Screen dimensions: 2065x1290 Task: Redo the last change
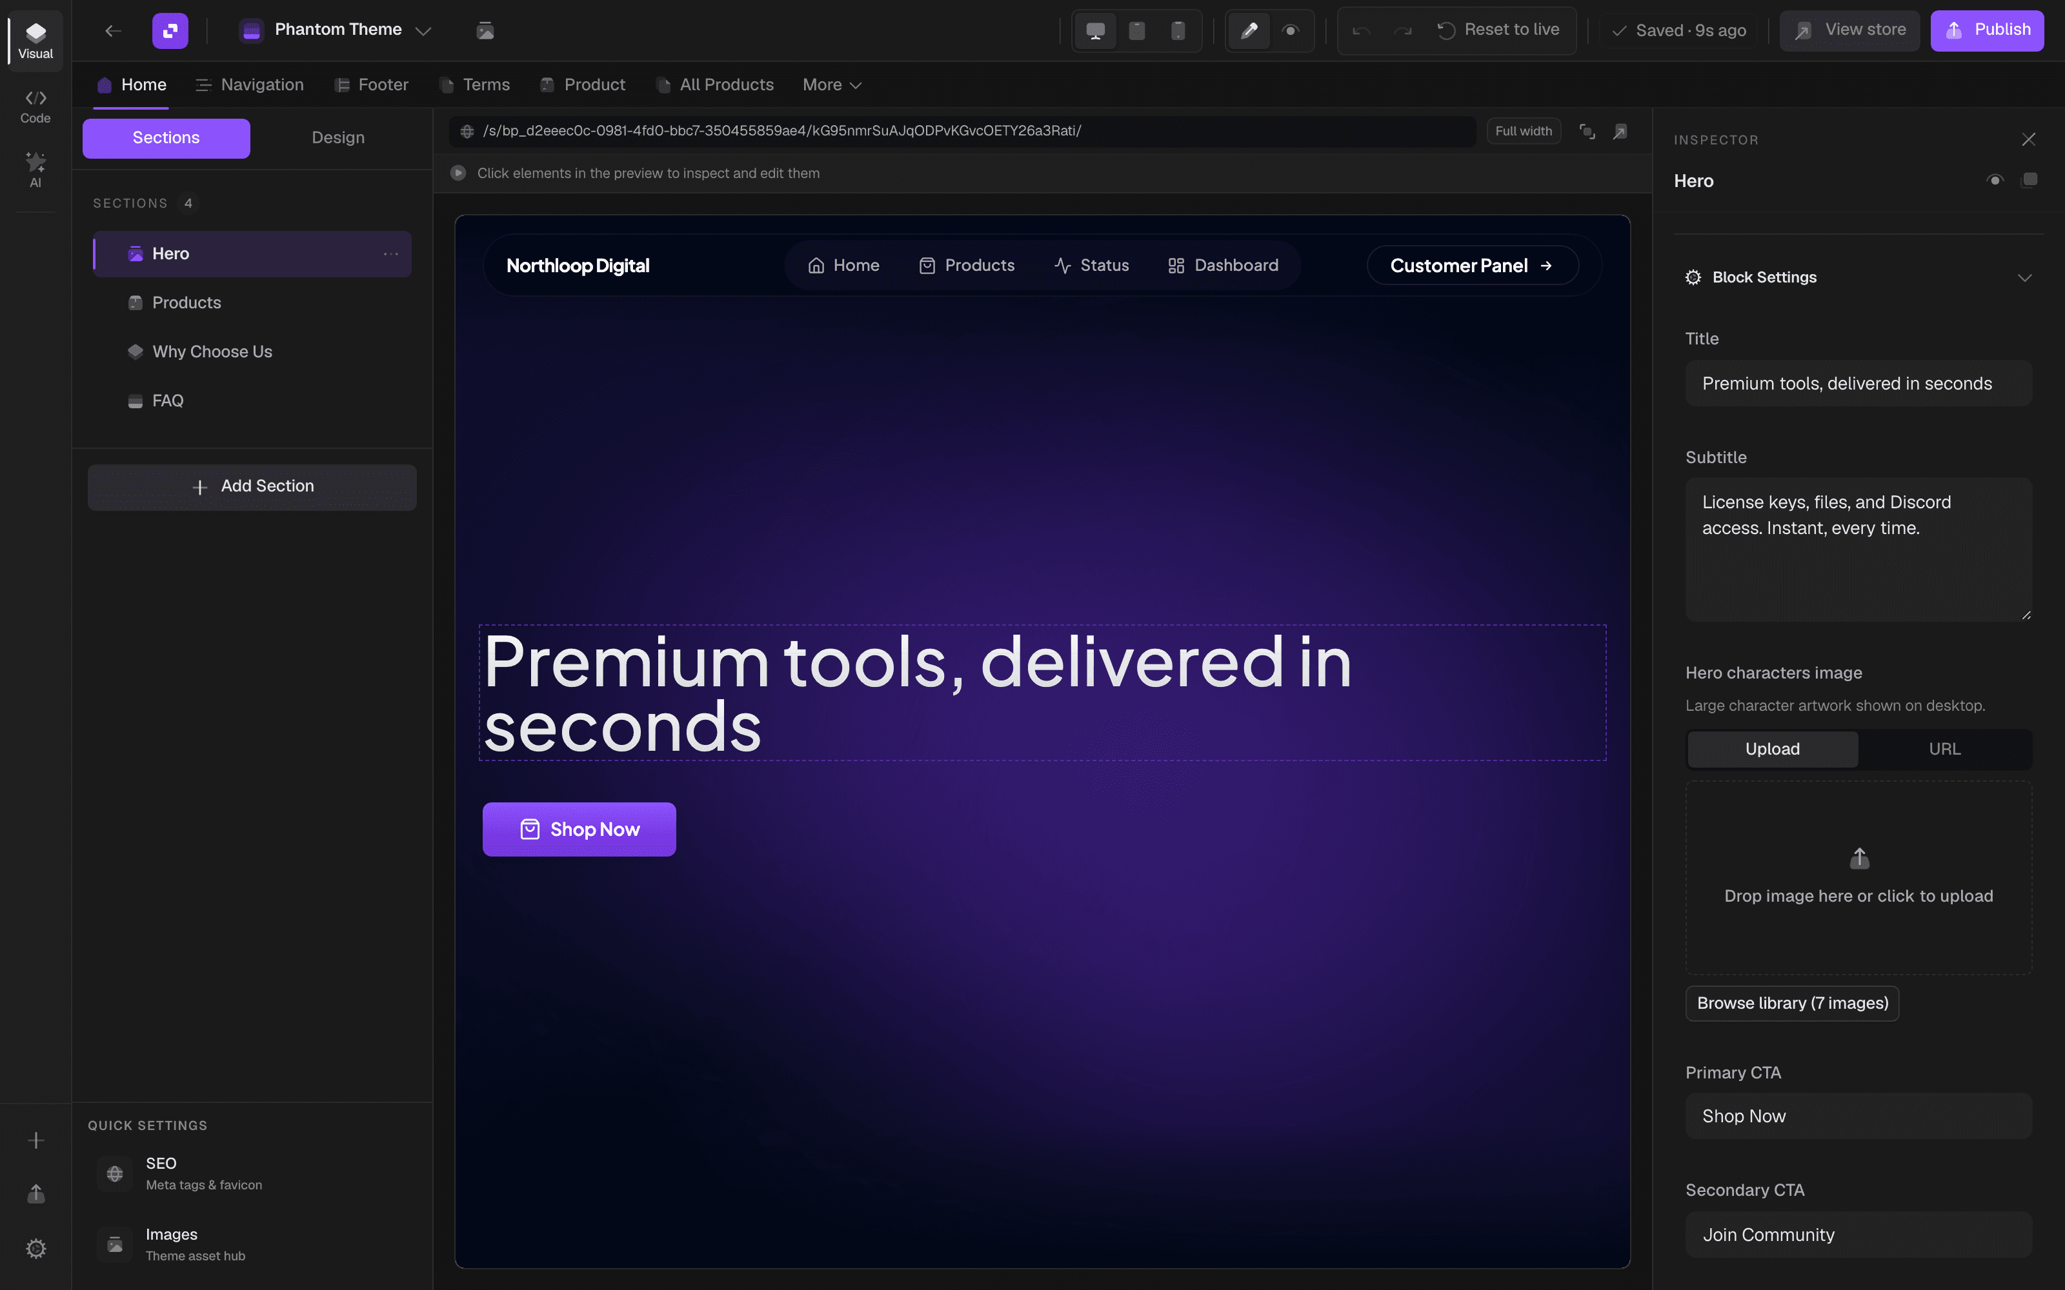click(1402, 31)
